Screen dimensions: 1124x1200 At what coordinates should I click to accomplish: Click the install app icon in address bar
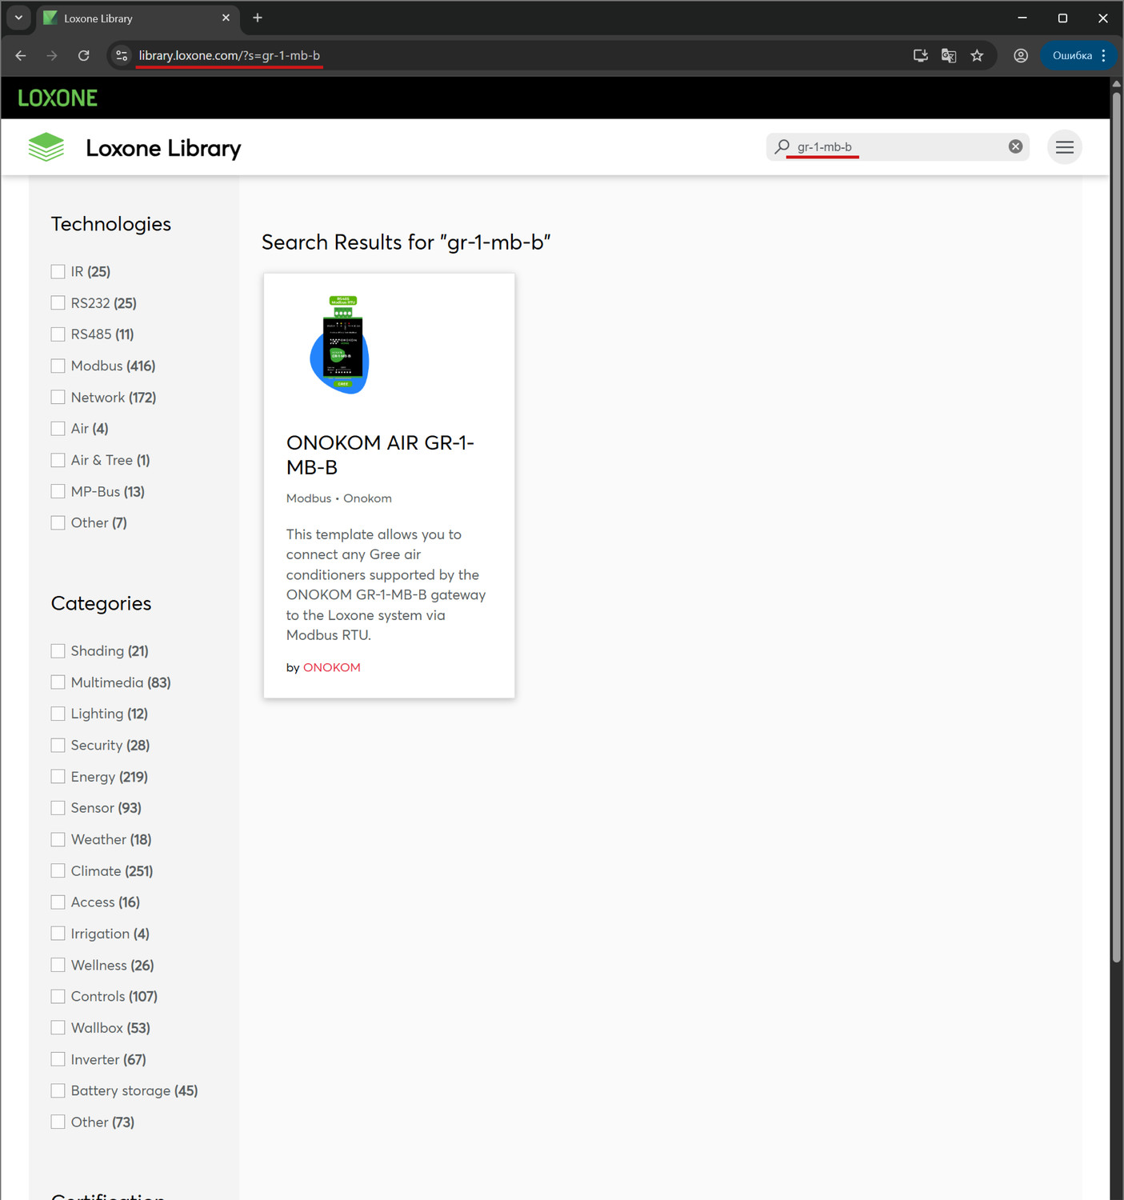point(920,55)
